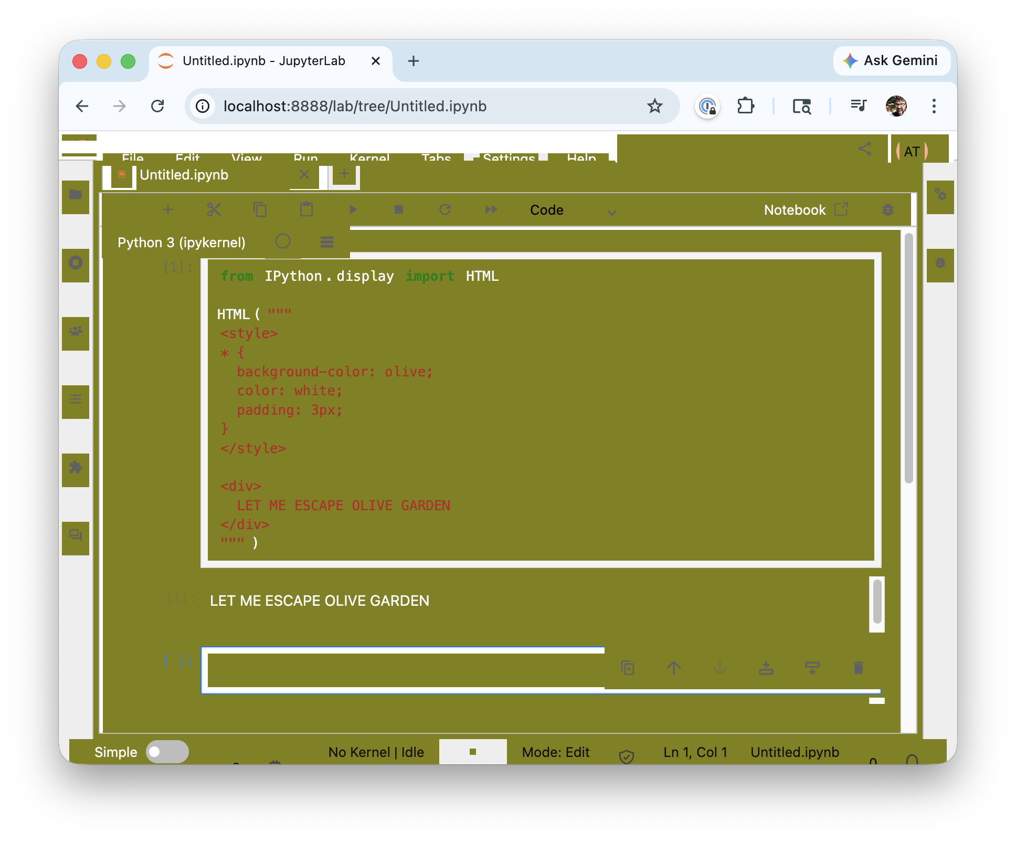Run the selected cell with play icon
Image resolution: width=1016 pixels, height=842 pixels.
[353, 210]
